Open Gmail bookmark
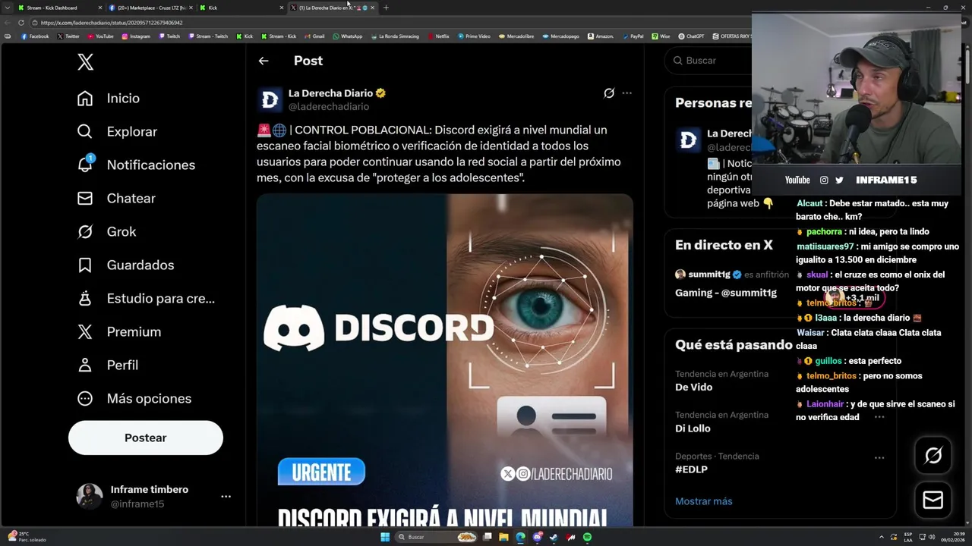This screenshot has width=972, height=546. click(x=315, y=36)
